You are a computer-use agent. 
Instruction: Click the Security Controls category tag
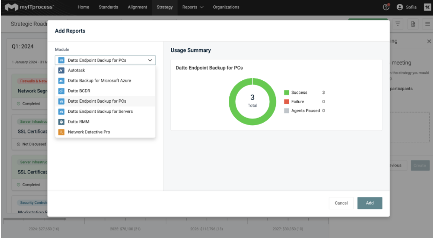(x=32, y=203)
